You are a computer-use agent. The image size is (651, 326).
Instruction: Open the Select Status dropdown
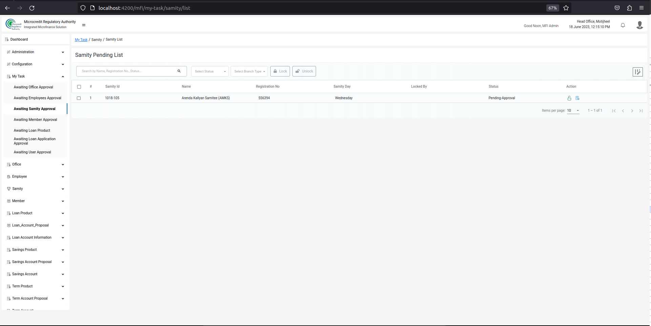(210, 71)
